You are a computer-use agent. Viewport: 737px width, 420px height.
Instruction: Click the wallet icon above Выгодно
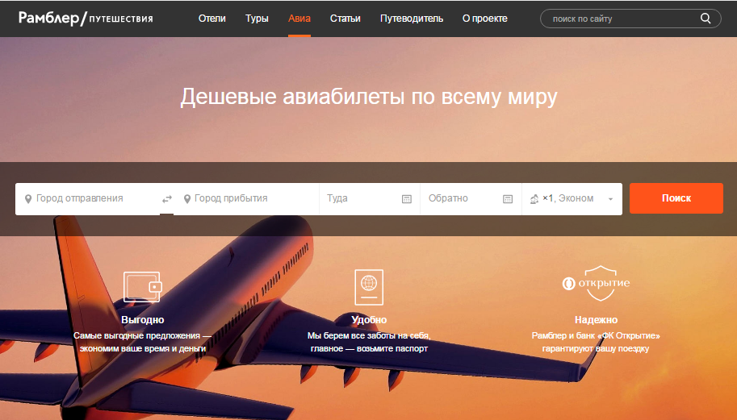[x=142, y=286]
